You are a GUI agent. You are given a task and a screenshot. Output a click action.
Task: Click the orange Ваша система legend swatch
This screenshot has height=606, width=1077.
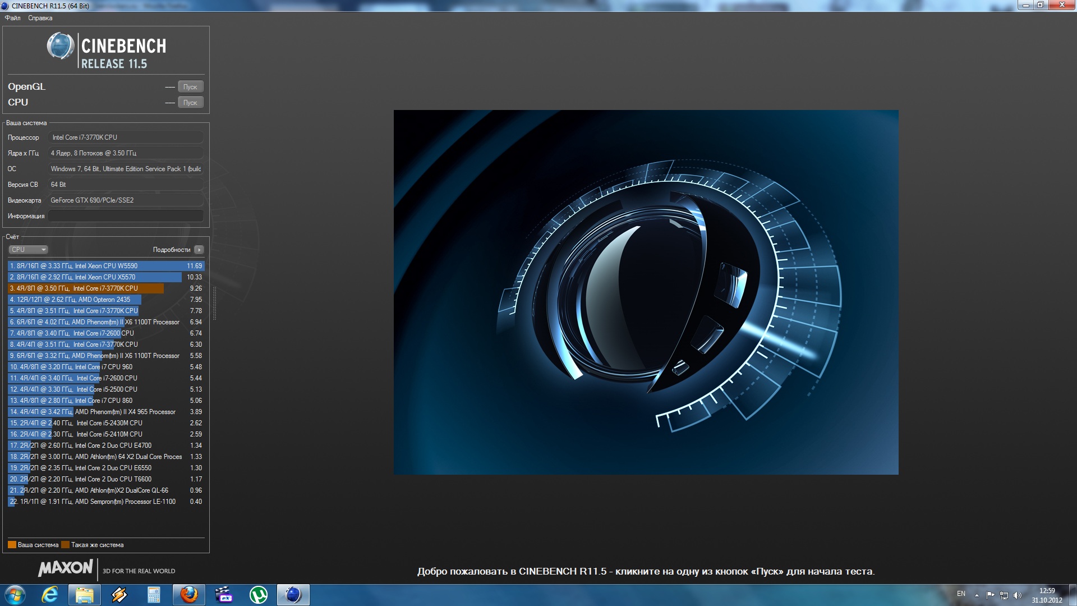(12, 545)
